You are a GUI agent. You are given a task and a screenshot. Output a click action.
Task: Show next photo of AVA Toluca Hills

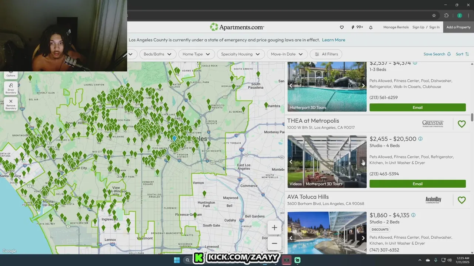pos(363,238)
